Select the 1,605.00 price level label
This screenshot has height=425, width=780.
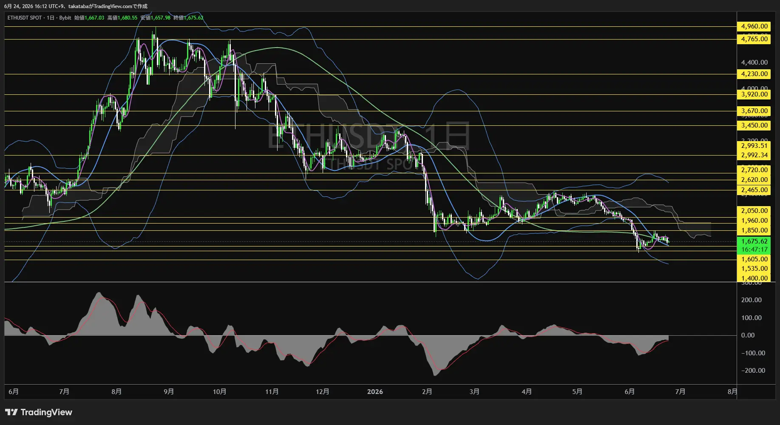pos(754,259)
